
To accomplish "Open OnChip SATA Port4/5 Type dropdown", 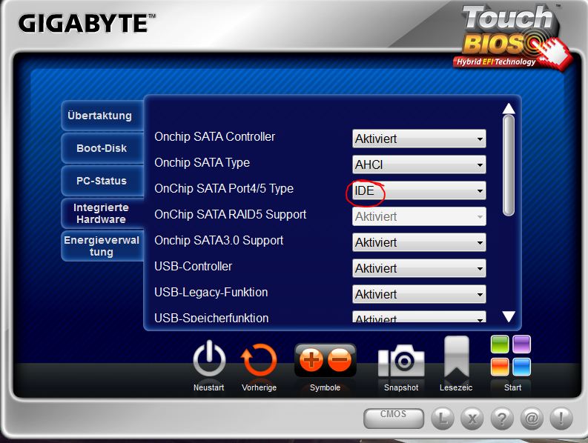I will (419, 190).
